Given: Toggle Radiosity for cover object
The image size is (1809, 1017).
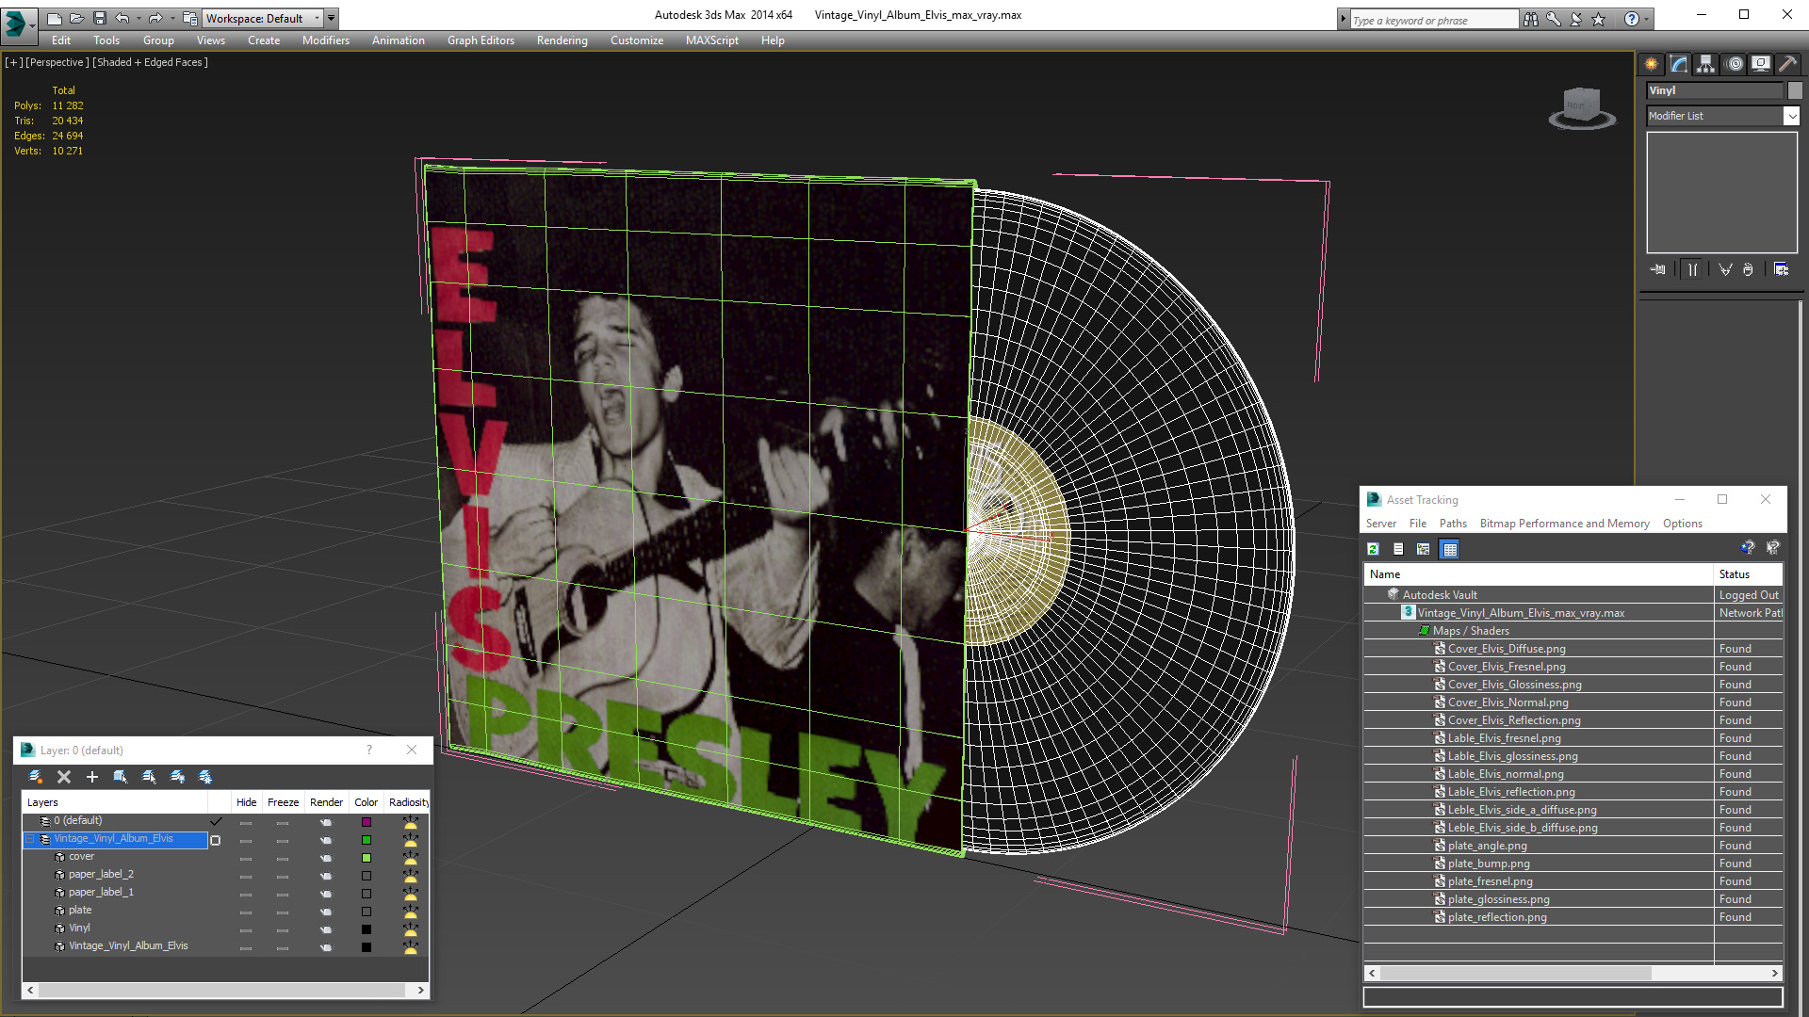Looking at the screenshot, I should click(x=411, y=858).
